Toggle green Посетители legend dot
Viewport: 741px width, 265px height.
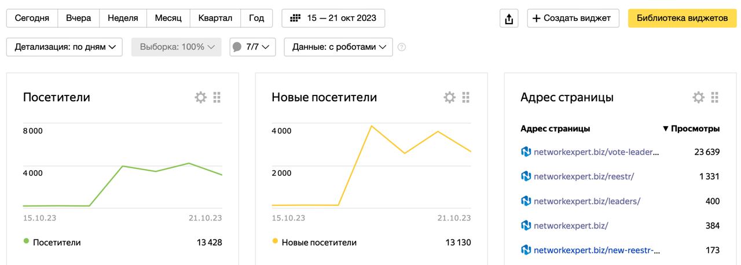(26, 241)
